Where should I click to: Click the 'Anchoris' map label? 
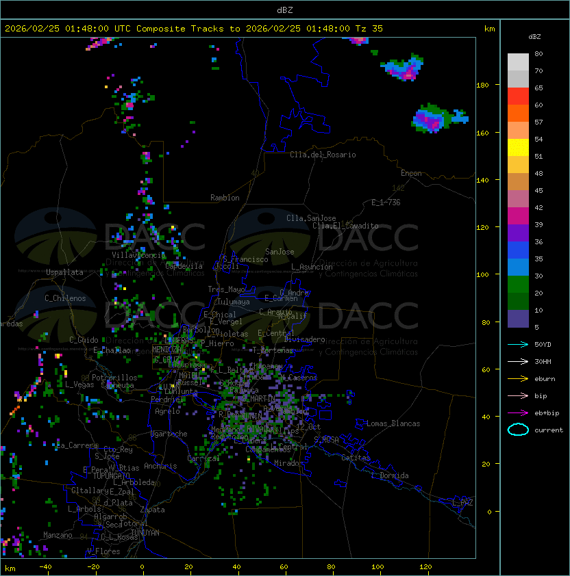[160, 466]
